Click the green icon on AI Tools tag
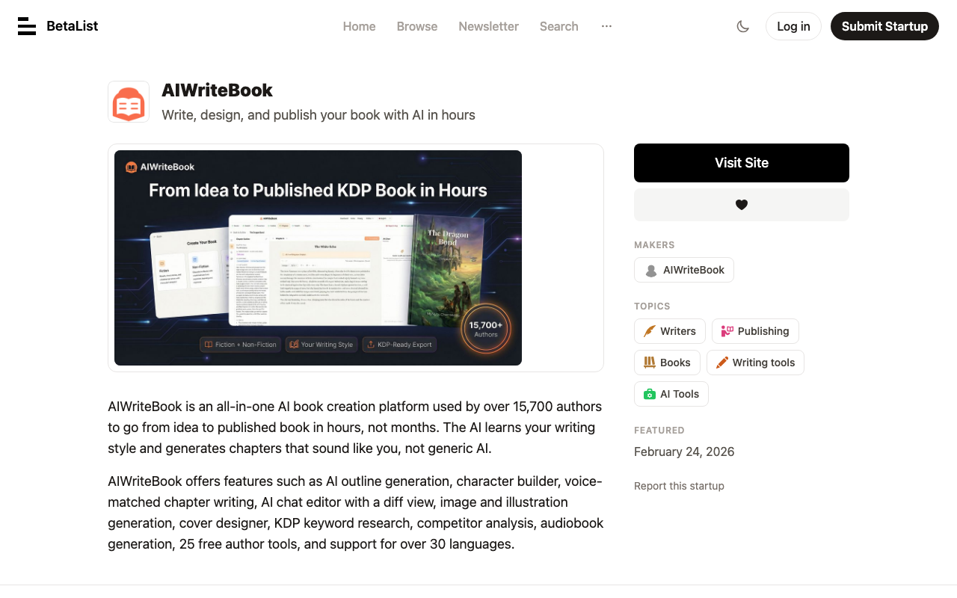Image resolution: width=957 pixels, height=598 pixels. [x=650, y=394]
